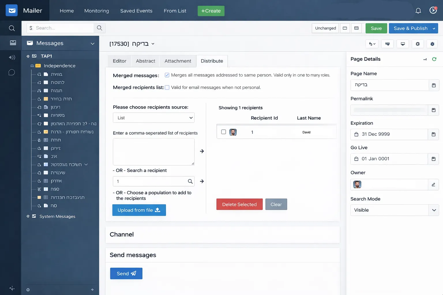Switch to single-pane layout icon
This screenshot has height=295, width=443.
coord(345,28)
